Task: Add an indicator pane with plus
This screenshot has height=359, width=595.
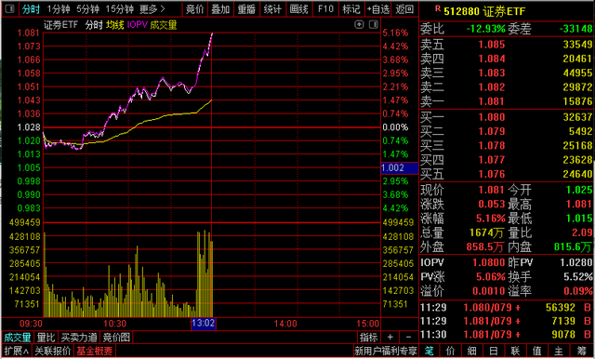Action: (390, 337)
